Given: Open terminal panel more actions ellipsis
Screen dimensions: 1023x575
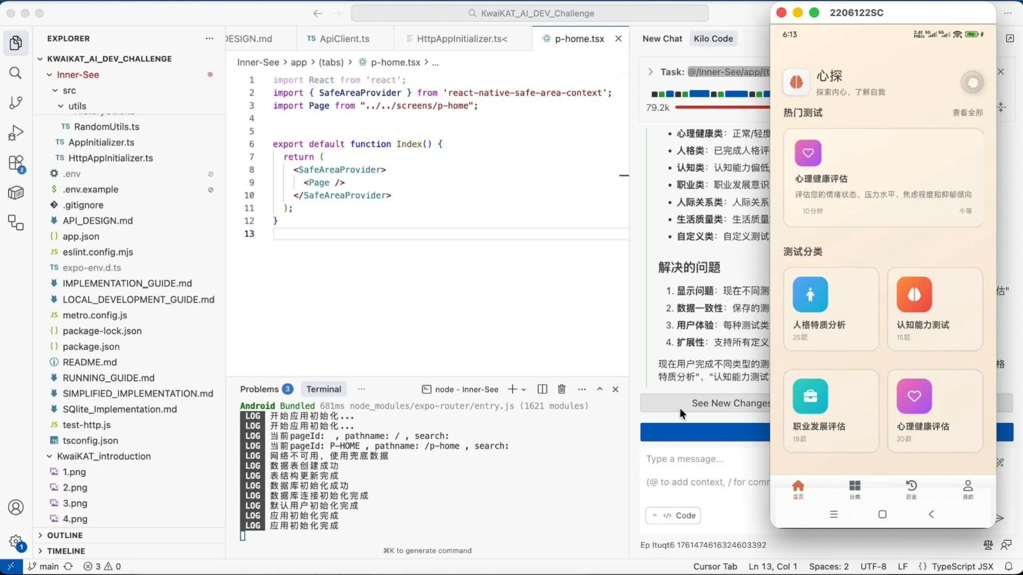Looking at the screenshot, I should tap(582, 389).
